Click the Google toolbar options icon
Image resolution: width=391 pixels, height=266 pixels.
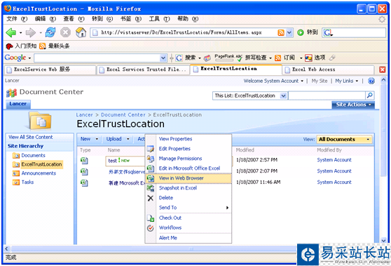308,58
